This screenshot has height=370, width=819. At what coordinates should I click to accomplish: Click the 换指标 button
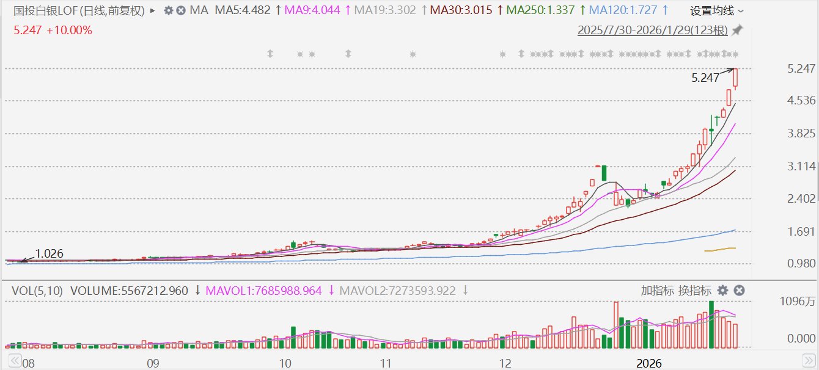[695, 290]
